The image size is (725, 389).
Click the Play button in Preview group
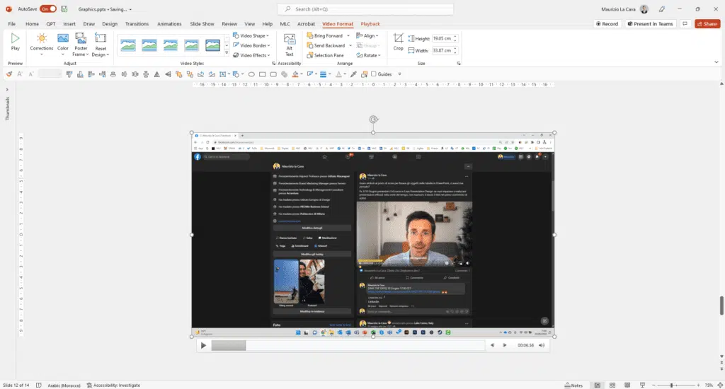pos(15,42)
